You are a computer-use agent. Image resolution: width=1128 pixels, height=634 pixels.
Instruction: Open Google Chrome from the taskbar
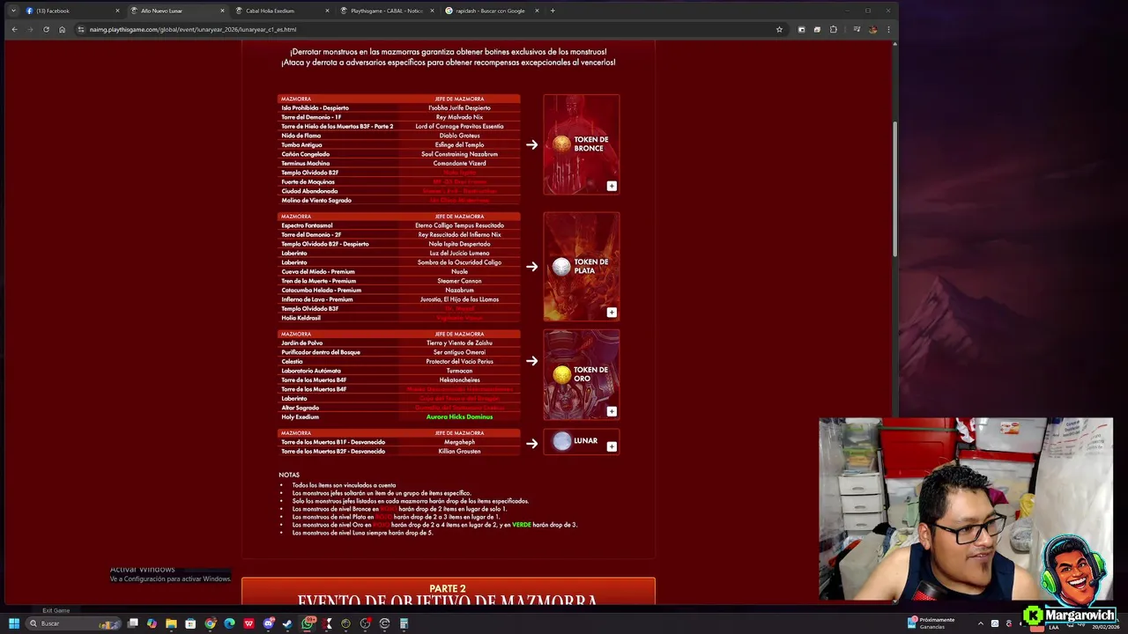[210, 623]
